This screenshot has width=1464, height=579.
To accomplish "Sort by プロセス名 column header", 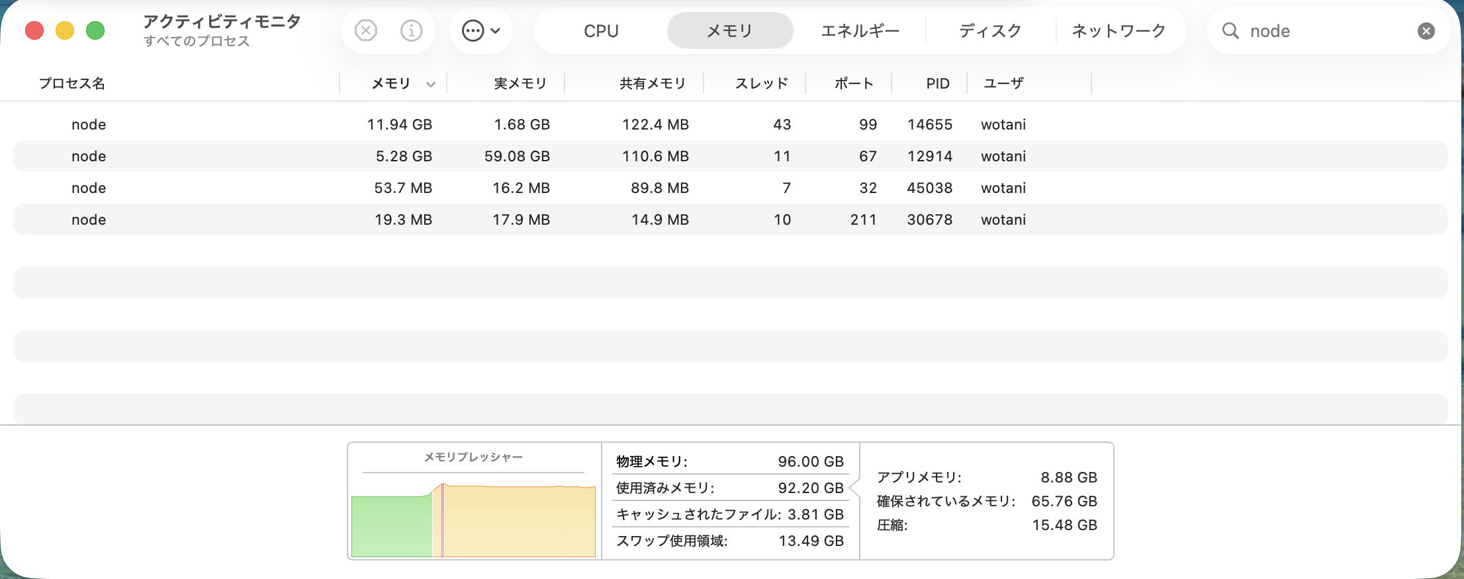I will (72, 84).
